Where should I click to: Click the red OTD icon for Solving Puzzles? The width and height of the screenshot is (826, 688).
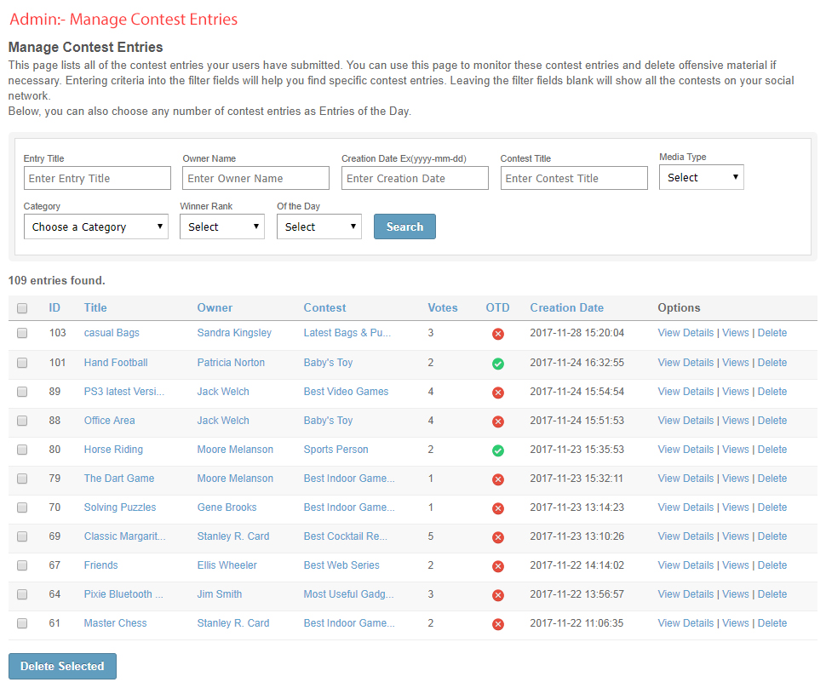[x=498, y=508]
